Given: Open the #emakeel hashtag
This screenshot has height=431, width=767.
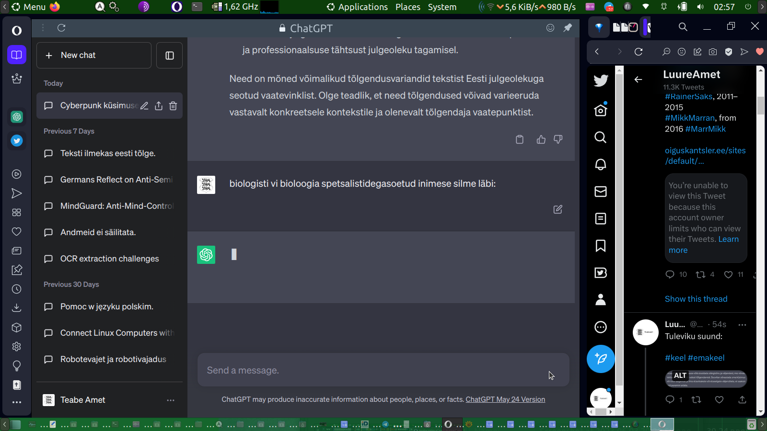Looking at the screenshot, I should (706, 358).
